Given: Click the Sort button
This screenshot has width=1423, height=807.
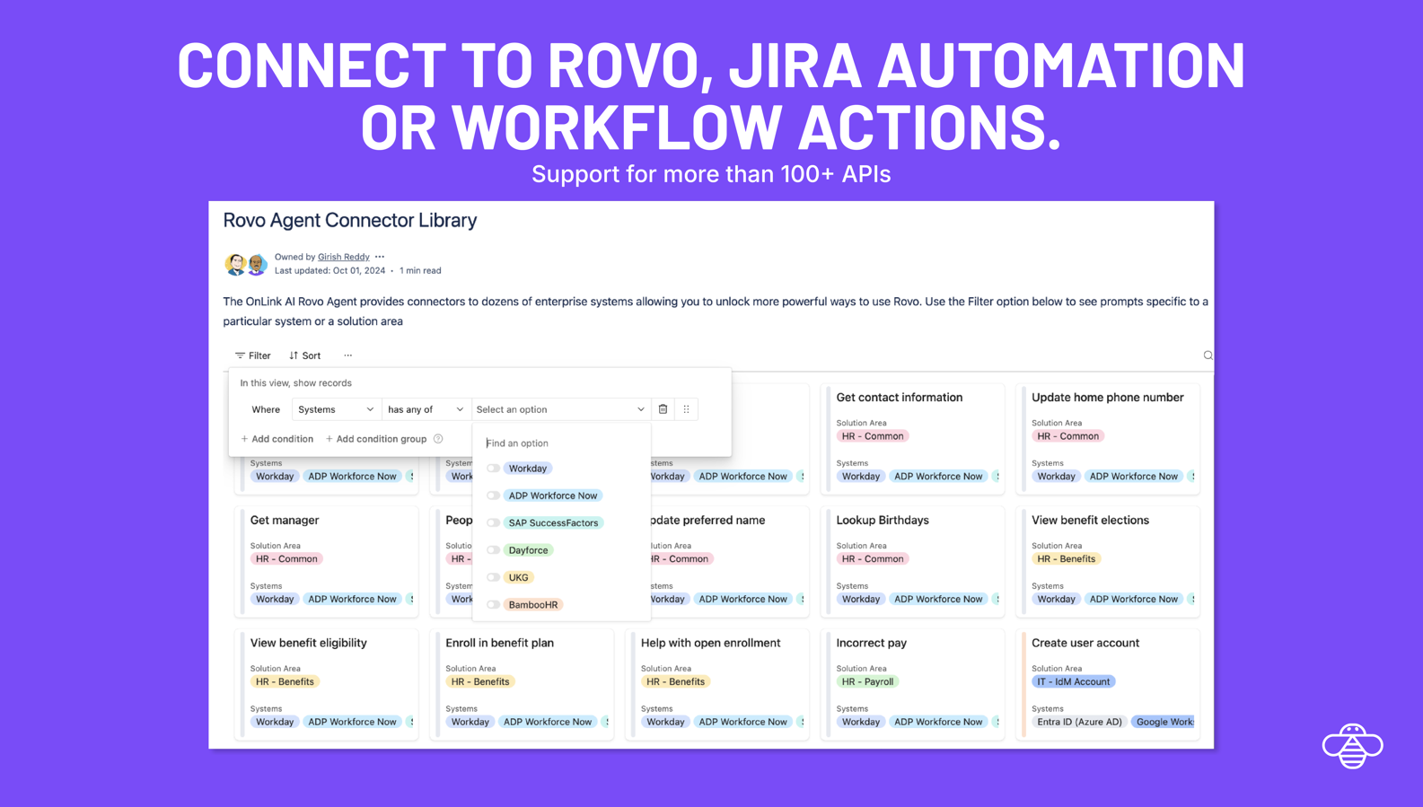Looking at the screenshot, I should pos(304,355).
